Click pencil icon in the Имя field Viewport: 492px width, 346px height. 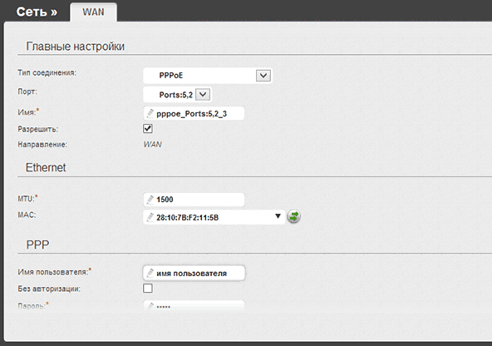point(150,113)
